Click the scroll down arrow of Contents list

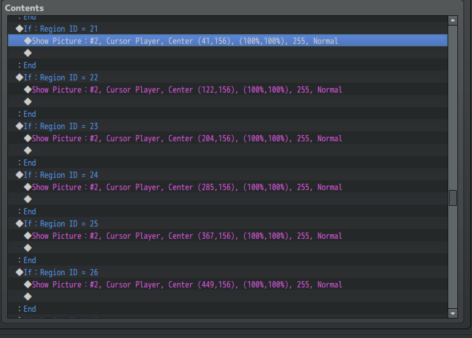pos(453,313)
